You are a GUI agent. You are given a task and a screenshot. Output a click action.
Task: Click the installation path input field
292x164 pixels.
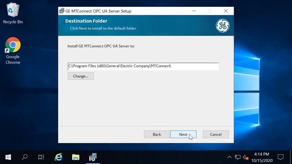tap(143, 66)
